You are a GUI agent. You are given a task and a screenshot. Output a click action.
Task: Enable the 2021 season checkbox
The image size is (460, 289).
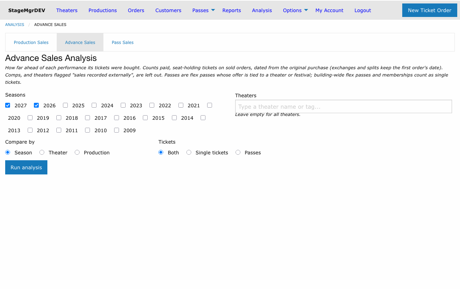pos(181,105)
